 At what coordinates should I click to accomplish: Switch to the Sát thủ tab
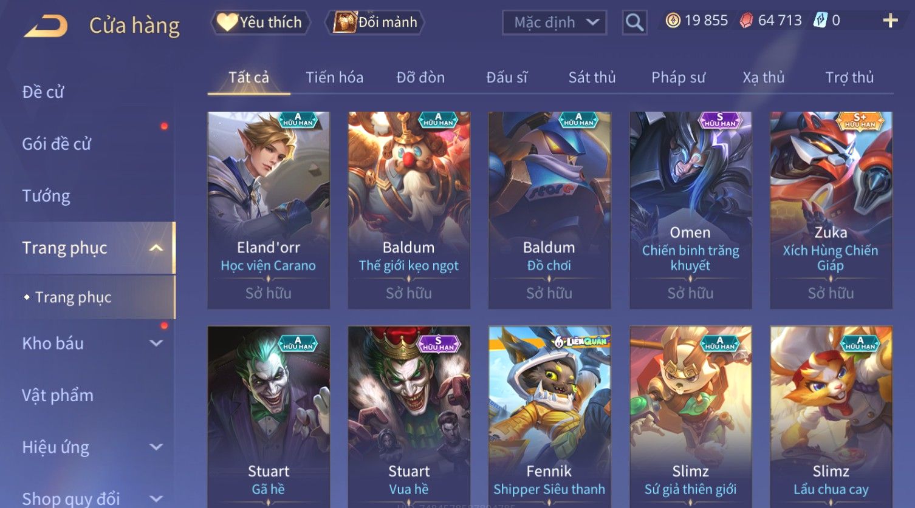[x=592, y=78]
